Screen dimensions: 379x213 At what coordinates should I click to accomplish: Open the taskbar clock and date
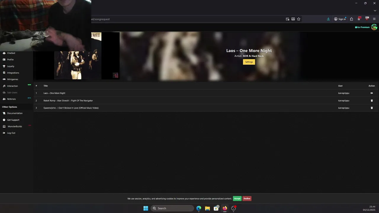pos(369,208)
